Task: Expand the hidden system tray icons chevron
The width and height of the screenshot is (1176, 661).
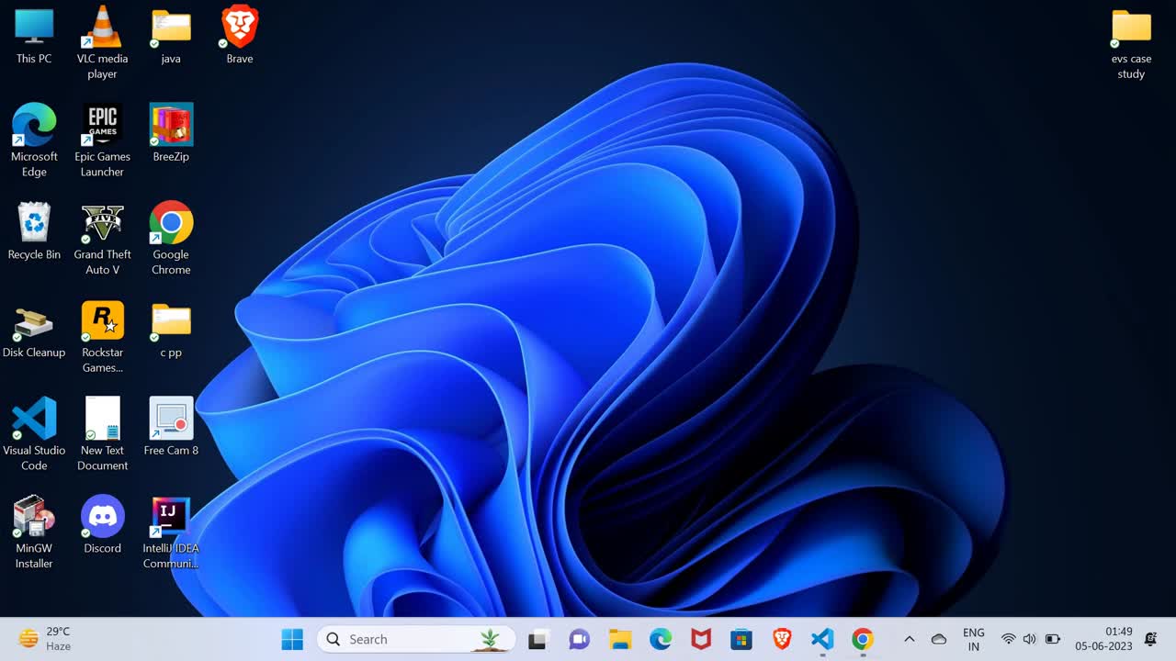Action: pyautogui.click(x=910, y=639)
